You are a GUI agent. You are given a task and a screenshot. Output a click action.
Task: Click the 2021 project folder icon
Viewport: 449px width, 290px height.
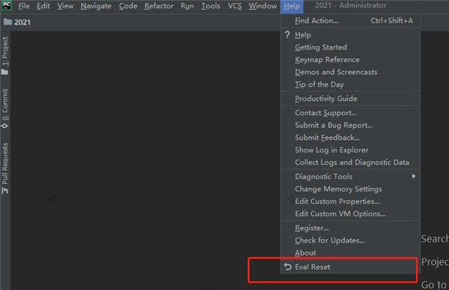7,22
